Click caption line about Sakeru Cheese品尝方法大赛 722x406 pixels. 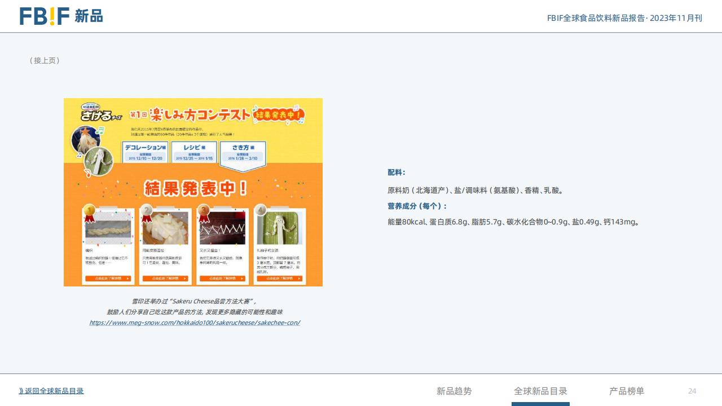pyautogui.click(x=195, y=301)
